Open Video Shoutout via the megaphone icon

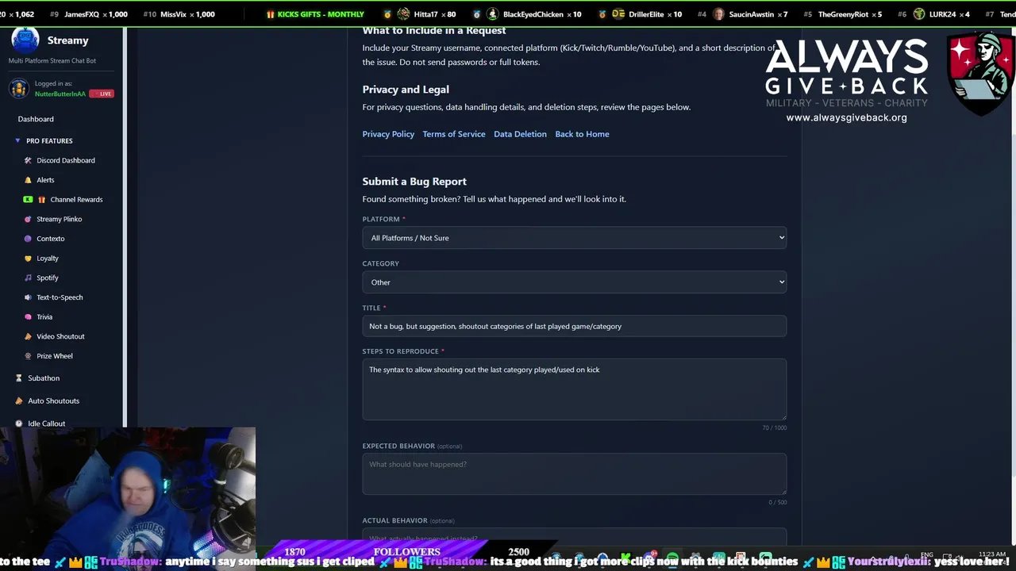[28, 336]
